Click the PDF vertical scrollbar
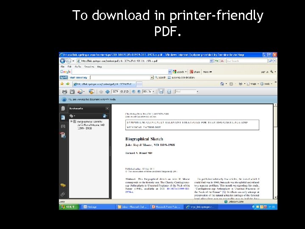Image resolution: width=305 pixels, height=229 pixels. point(275,151)
